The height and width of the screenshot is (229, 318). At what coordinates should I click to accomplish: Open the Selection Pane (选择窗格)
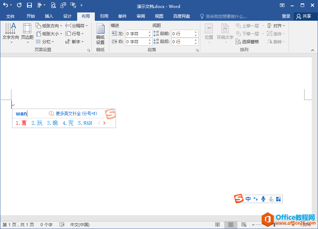point(247,42)
